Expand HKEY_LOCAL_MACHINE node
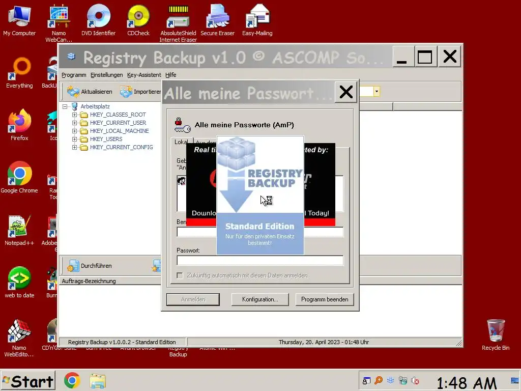Viewport: 521px width, 391px height. tap(74, 131)
